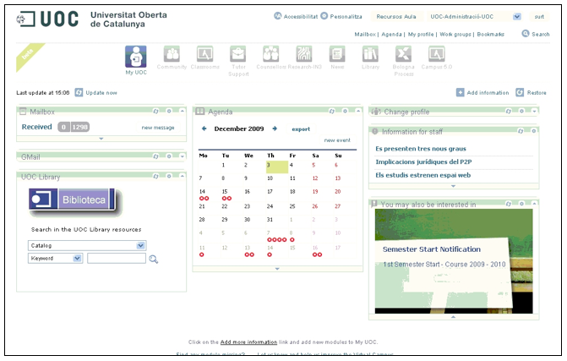Click the Received mailbox link
The height and width of the screenshot is (361, 567).
click(x=36, y=127)
